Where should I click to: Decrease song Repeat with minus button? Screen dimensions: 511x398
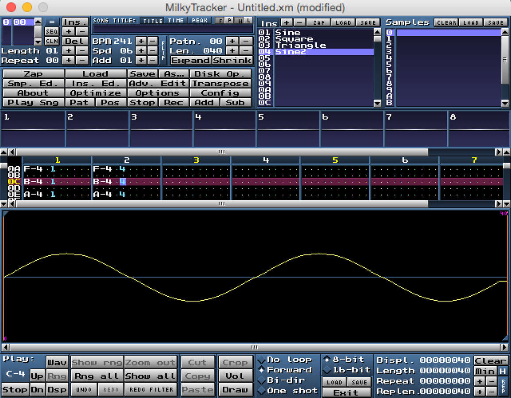point(82,60)
